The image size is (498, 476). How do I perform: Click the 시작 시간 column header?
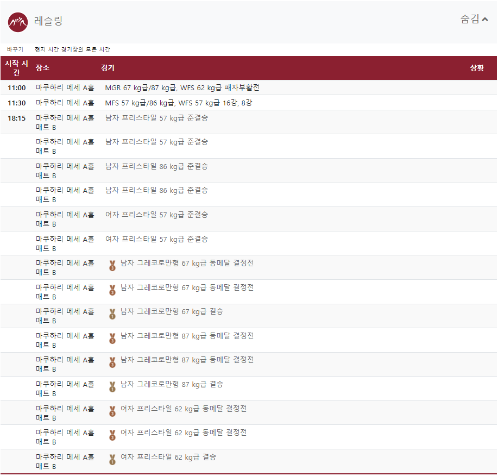(16, 68)
